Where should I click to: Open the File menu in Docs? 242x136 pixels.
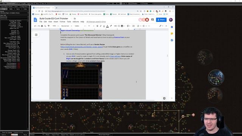tap(41, 22)
